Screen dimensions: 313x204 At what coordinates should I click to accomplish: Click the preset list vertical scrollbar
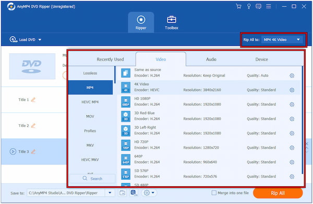point(303,120)
